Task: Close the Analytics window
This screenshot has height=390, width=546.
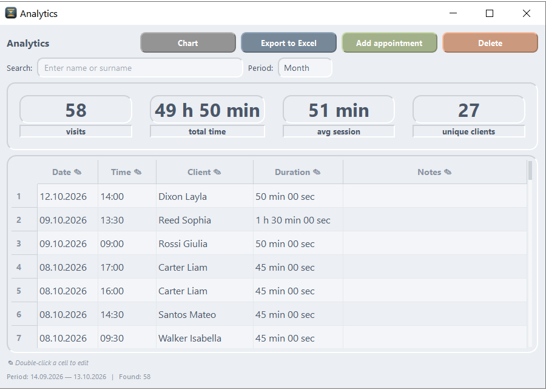Action: (x=527, y=13)
